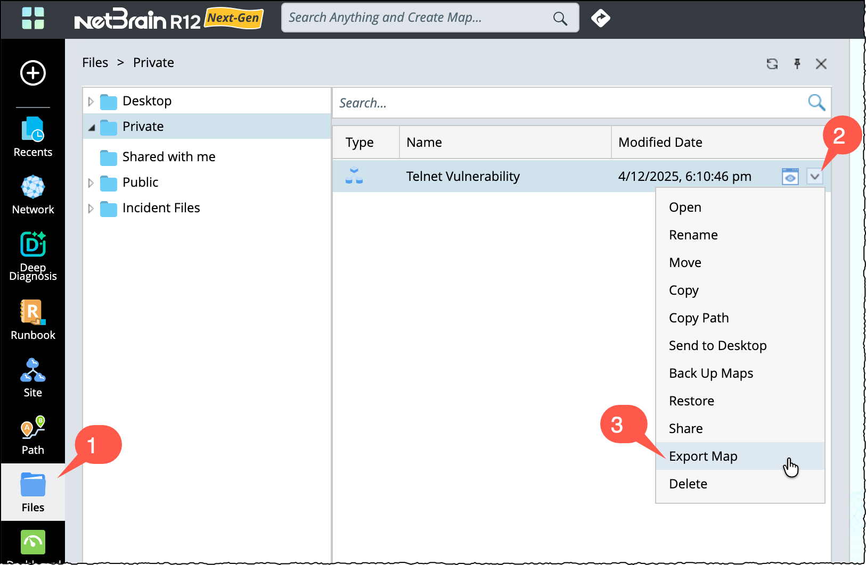Open the app grid launcher icon

coord(33,18)
